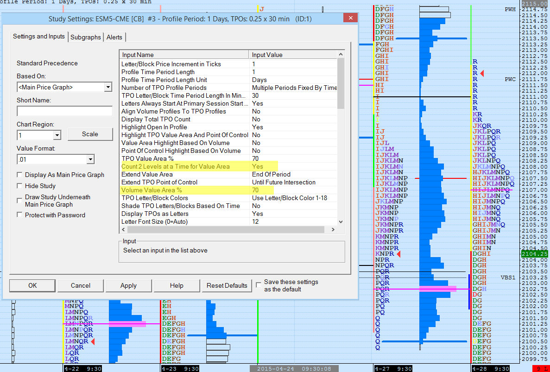Toggle the Hide Study checkbox

[x=19, y=186]
